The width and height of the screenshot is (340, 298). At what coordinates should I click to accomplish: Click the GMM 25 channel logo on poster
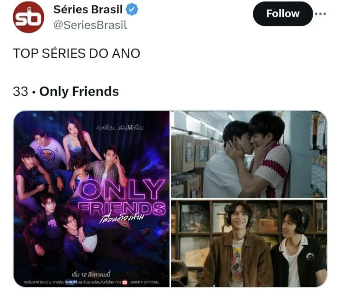[x=71, y=282]
